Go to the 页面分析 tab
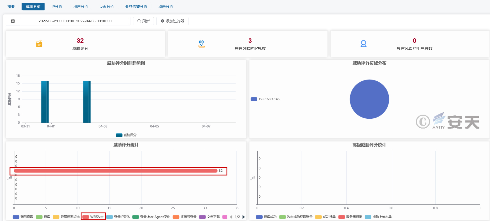This screenshot has height=221, width=490. tap(107, 7)
